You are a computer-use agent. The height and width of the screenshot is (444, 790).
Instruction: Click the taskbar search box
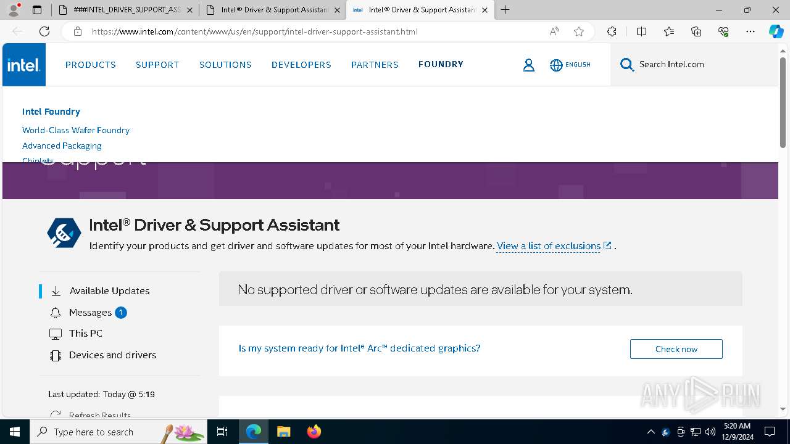(x=118, y=432)
